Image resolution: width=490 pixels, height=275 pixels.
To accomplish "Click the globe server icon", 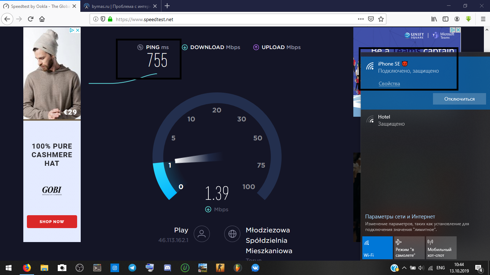I will pyautogui.click(x=232, y=234).
